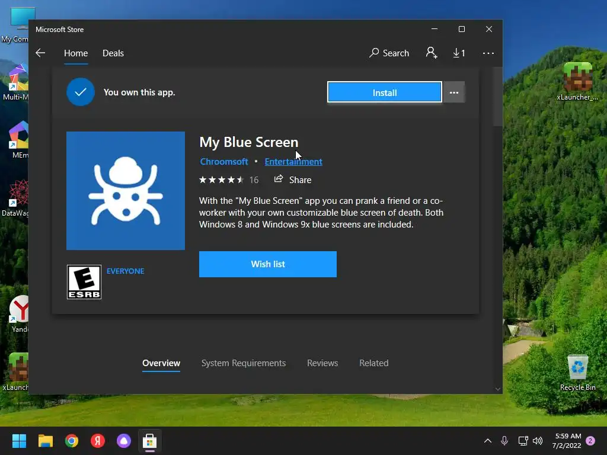Add the app to Wish list
607x455 pixels.
point(268,264)
